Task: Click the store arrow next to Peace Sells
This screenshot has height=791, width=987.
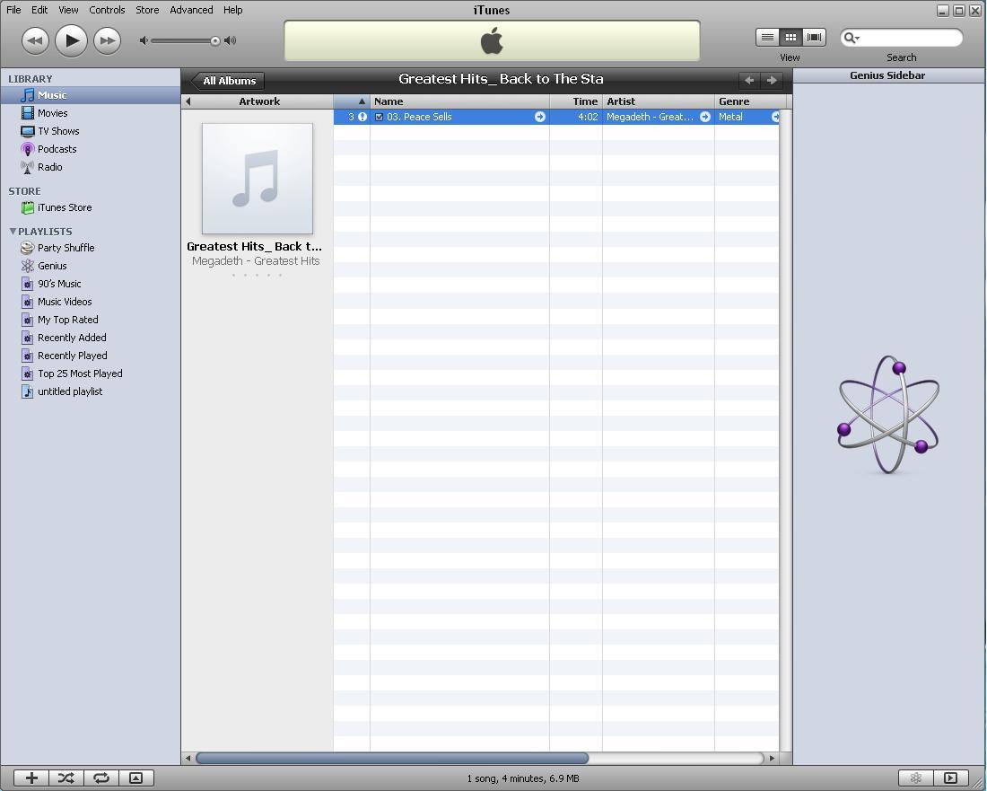Action: tap(540, 117)
